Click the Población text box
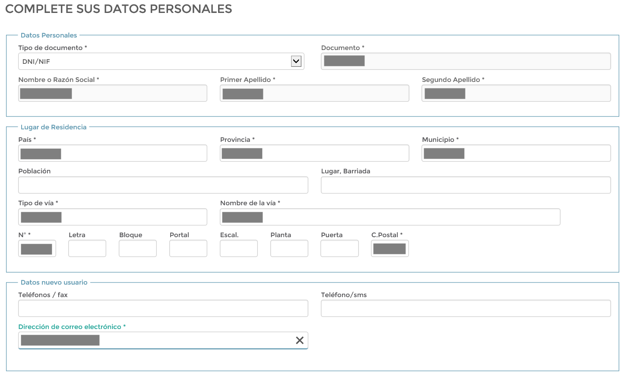 coord(163,185)
